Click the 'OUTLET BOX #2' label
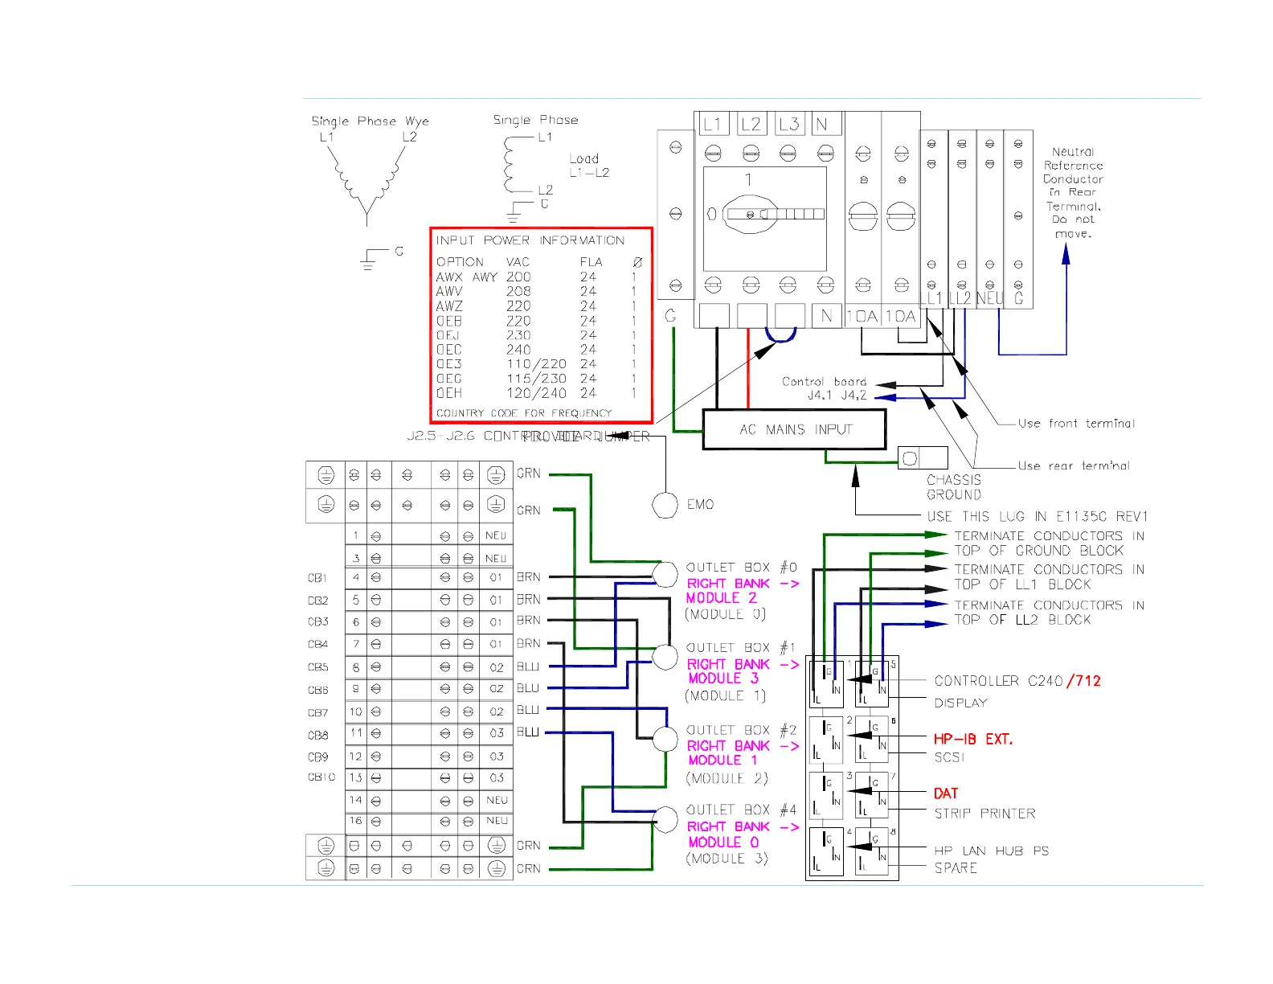 pos(742,730)
